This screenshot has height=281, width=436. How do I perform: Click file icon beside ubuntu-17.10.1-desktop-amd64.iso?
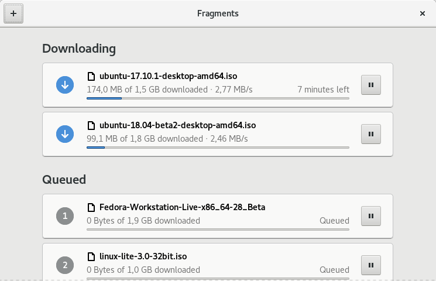click(x=91, y=76)
